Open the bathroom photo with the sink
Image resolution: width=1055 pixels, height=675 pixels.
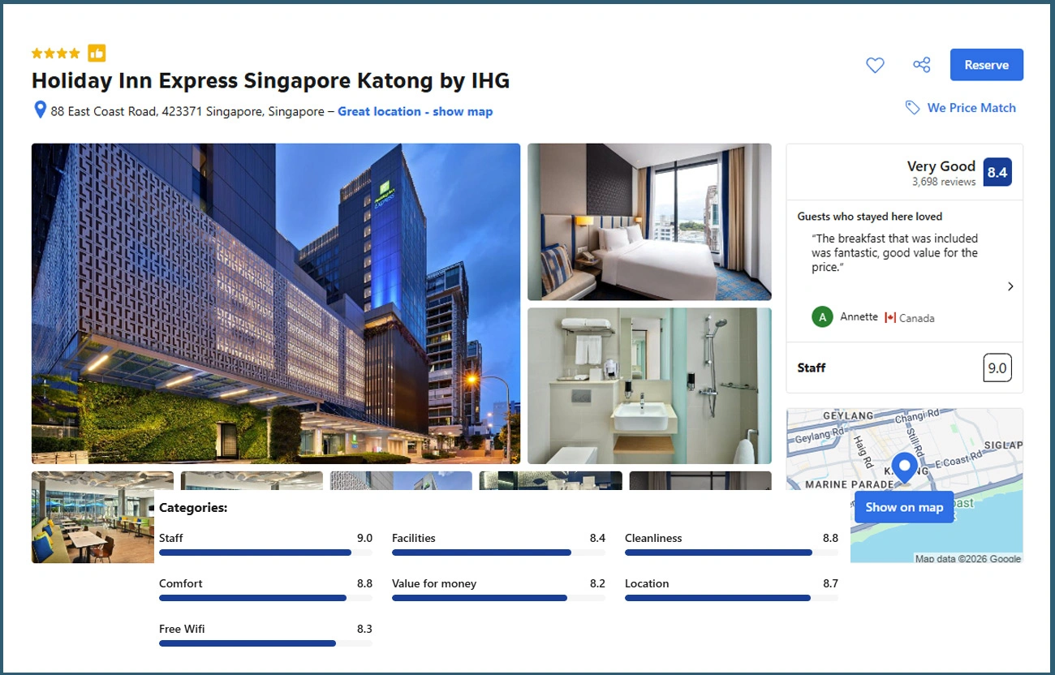point(648,385)
